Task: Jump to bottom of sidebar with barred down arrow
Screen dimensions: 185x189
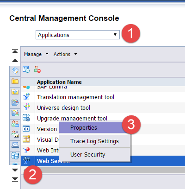Action: 15,179
